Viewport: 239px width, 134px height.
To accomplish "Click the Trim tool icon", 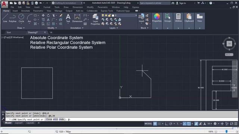I will [54, 15].
